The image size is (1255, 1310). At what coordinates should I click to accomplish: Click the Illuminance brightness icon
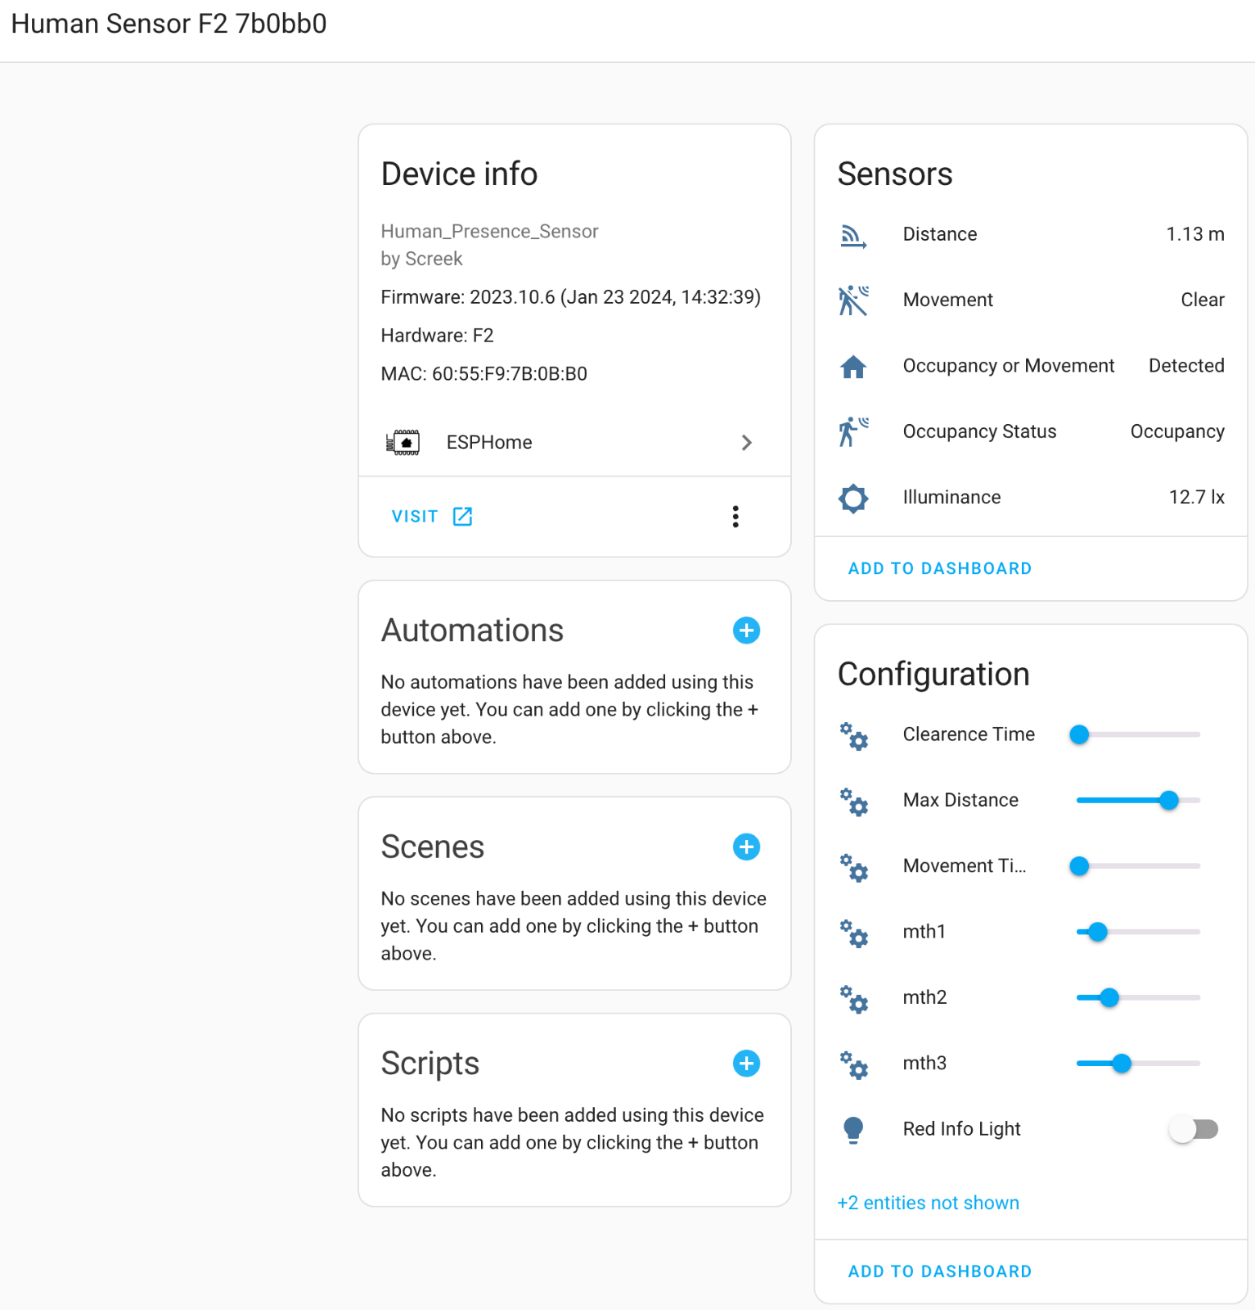(x=853, y=498)
